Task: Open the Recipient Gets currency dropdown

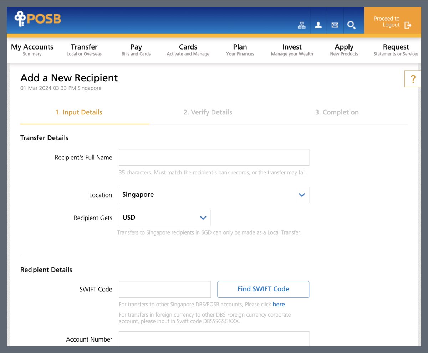Action: click(164, 218)
